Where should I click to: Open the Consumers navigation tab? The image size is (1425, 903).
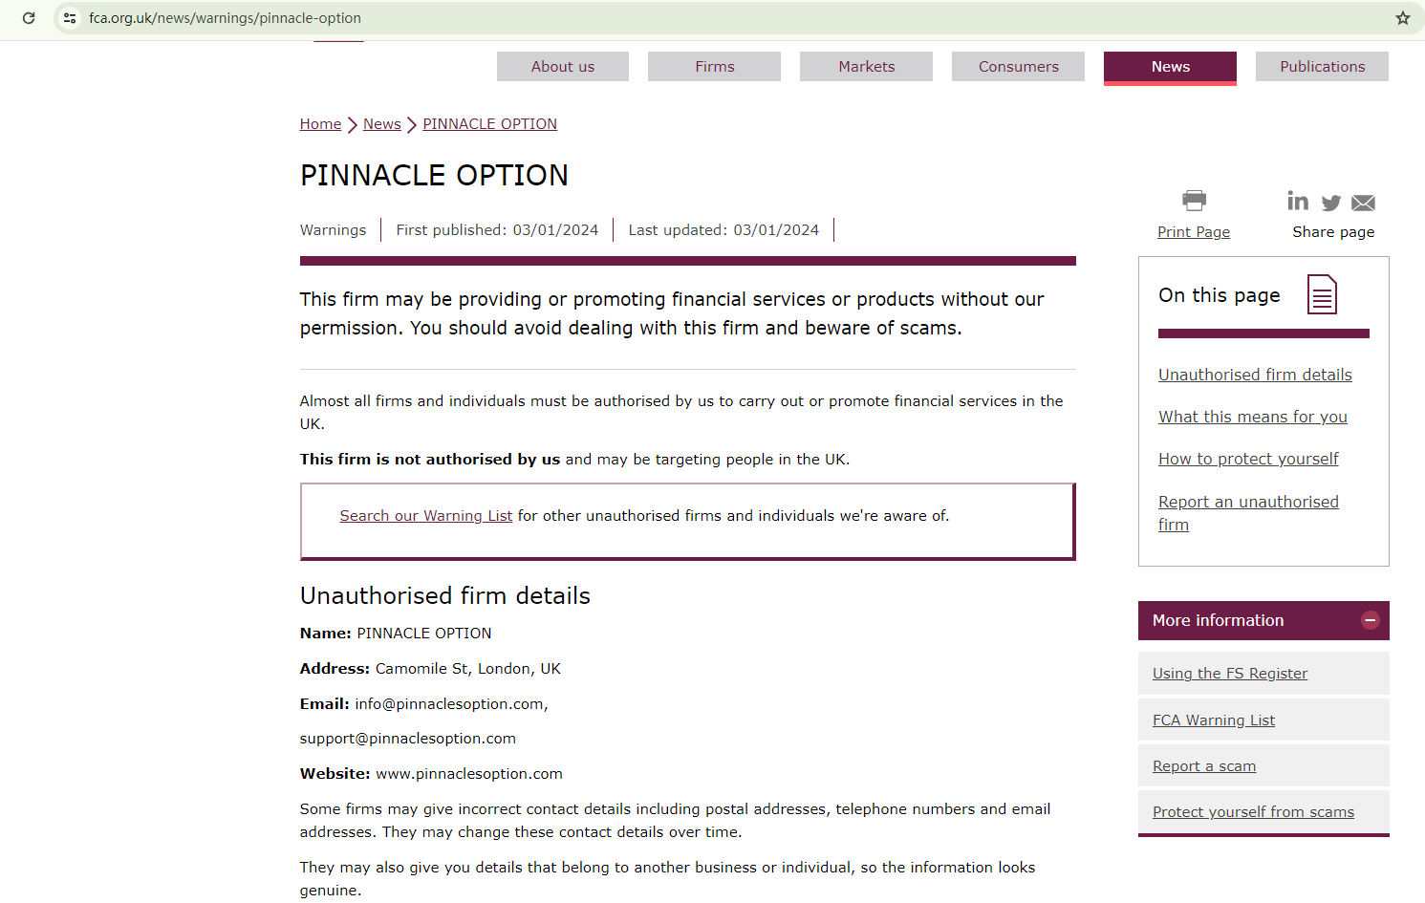point(1018,67)
